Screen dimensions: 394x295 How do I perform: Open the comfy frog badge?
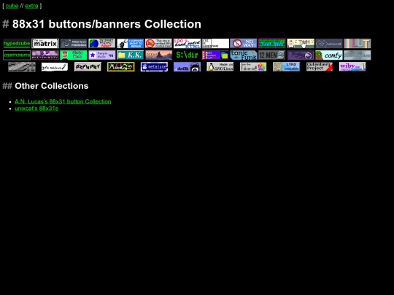click(x=329, y=55)
